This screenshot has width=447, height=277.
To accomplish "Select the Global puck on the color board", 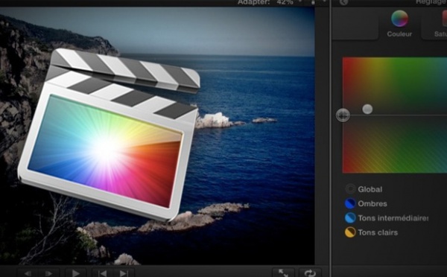I will point(343,115).
